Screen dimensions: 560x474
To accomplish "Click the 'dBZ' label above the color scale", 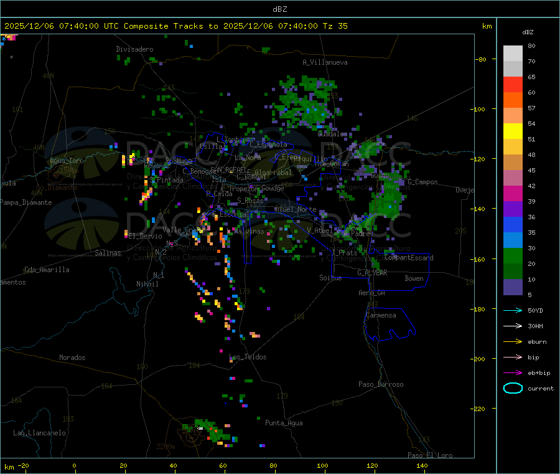I will click(528, 32).
